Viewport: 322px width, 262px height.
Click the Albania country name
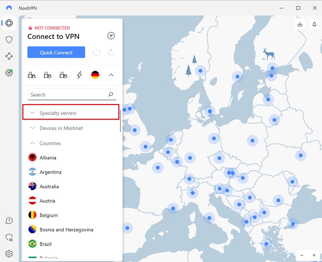[48, 157]
